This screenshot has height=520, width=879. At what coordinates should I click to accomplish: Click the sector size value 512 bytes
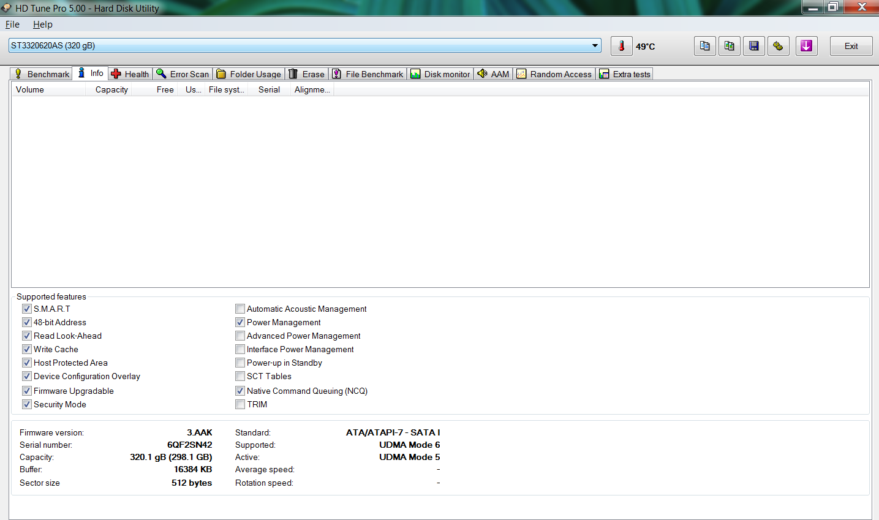pos(192,483)
